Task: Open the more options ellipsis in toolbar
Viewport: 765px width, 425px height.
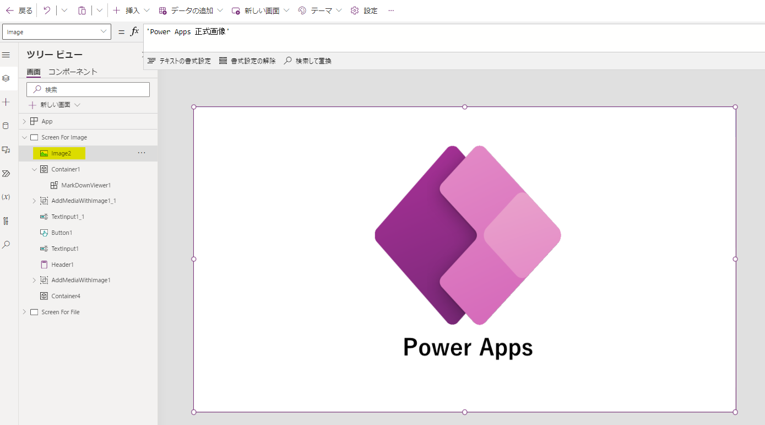Action: tap(391, 10)
